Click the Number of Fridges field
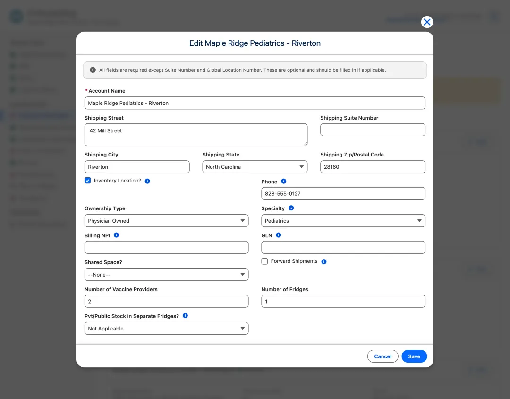The width and height of the screenshot is (510, 399). click(343, 301)
